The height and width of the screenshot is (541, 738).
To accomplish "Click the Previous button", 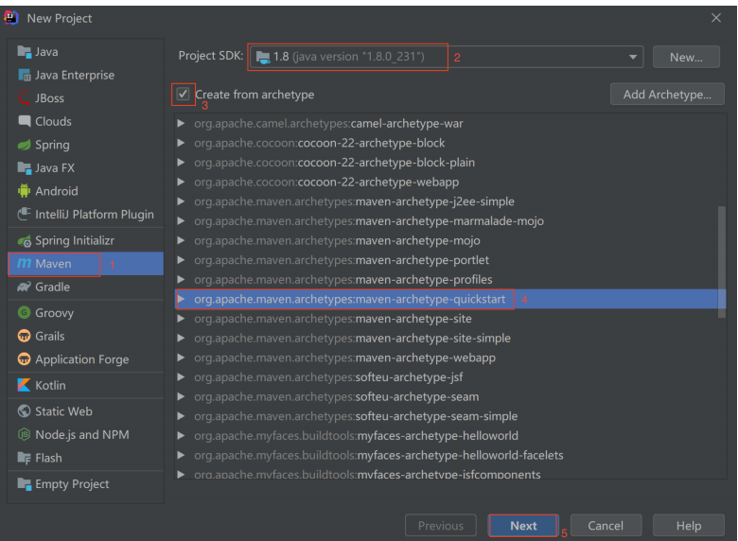I will coord(441,526).
